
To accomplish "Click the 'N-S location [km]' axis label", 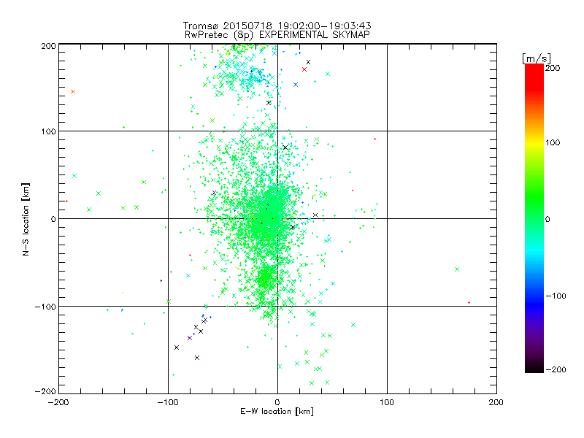I will point(26,220).
